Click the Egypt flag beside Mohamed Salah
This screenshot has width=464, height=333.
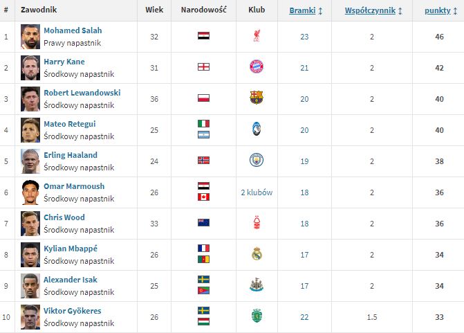pyautogui.click(x=203, y=36)
